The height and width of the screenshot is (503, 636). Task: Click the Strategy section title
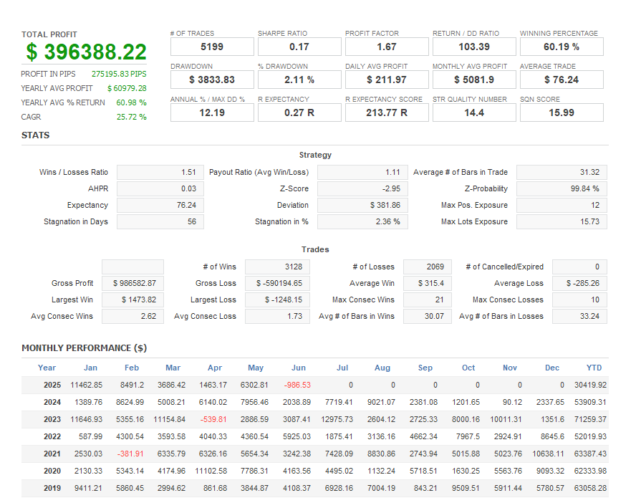(x=316, y=155)
